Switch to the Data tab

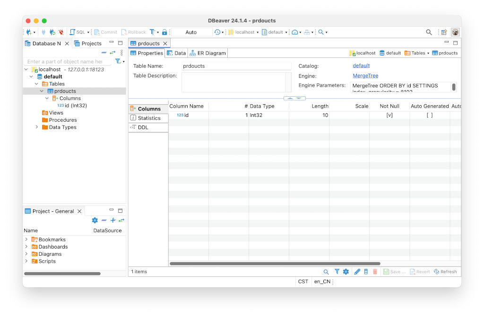coord(176,53)
